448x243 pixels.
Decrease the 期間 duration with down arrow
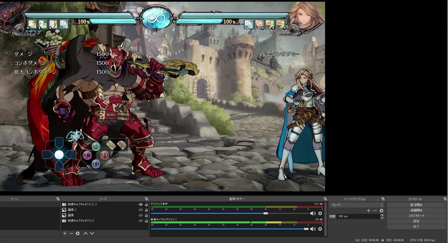coord(382,218)
